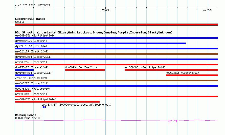The height and width of the screenshot is (135, 225).
Task: Select the blue bar of dgv10690n54
Action: [116, 59]
